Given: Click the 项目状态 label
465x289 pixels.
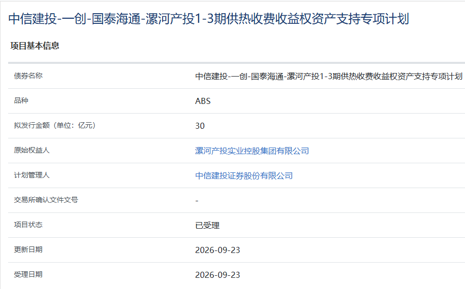Looking at the screenshot, I should click(x=28, y=225).
